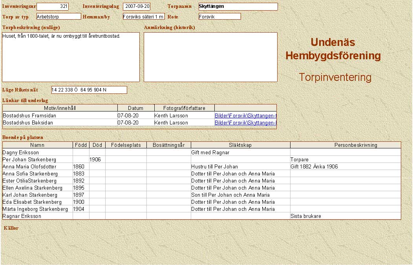Screen dimensions: 413x265
Task: Click inside the Torpbeskrivning text box
Action: pyautogui.click(x=71, y=57)
